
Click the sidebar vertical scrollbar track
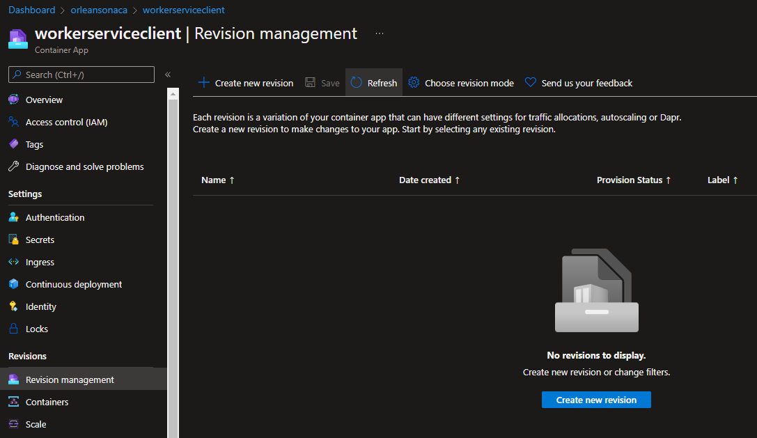coord(173,269)
